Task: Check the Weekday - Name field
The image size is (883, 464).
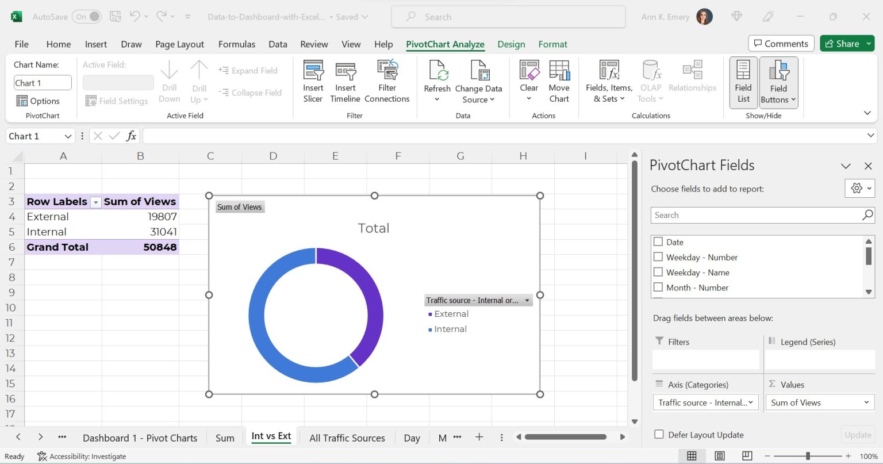Action: (658, 272)
